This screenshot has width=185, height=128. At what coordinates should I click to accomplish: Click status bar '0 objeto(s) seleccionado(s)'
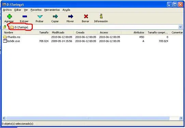pyautogui.click(x=18, y=124)
